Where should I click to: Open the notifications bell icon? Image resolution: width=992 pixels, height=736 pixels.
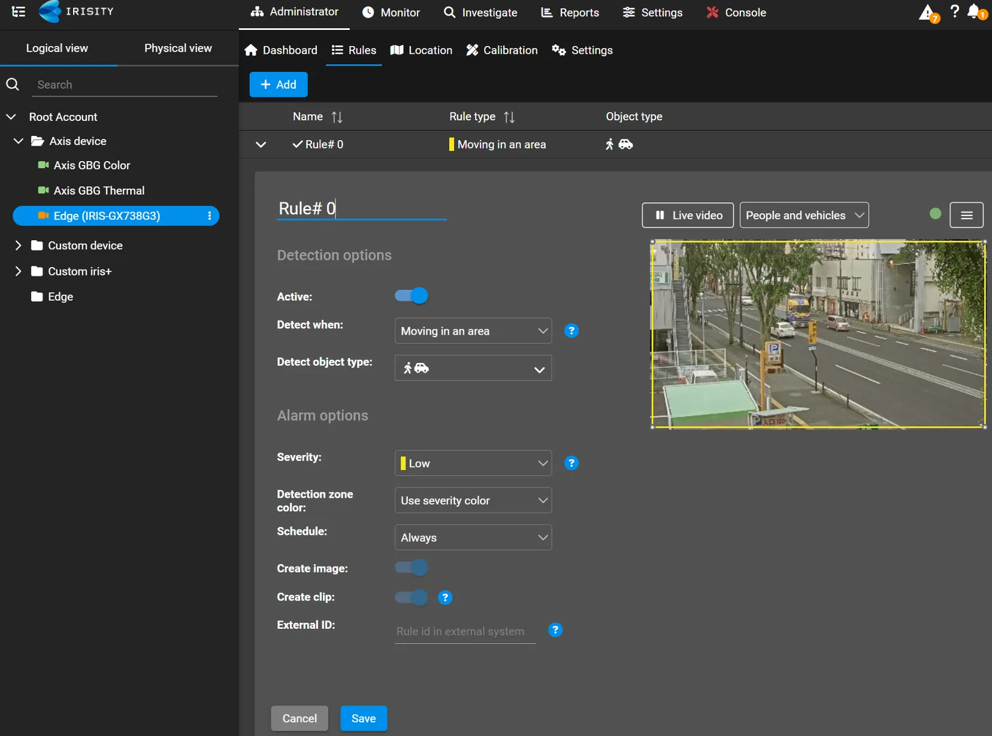point(975,11)
